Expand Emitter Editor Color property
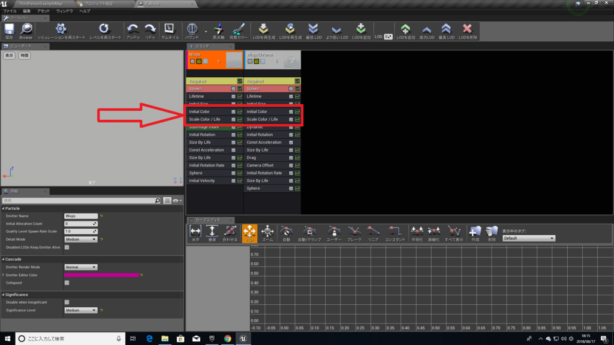The image size is (614, 345). point(3,275)
